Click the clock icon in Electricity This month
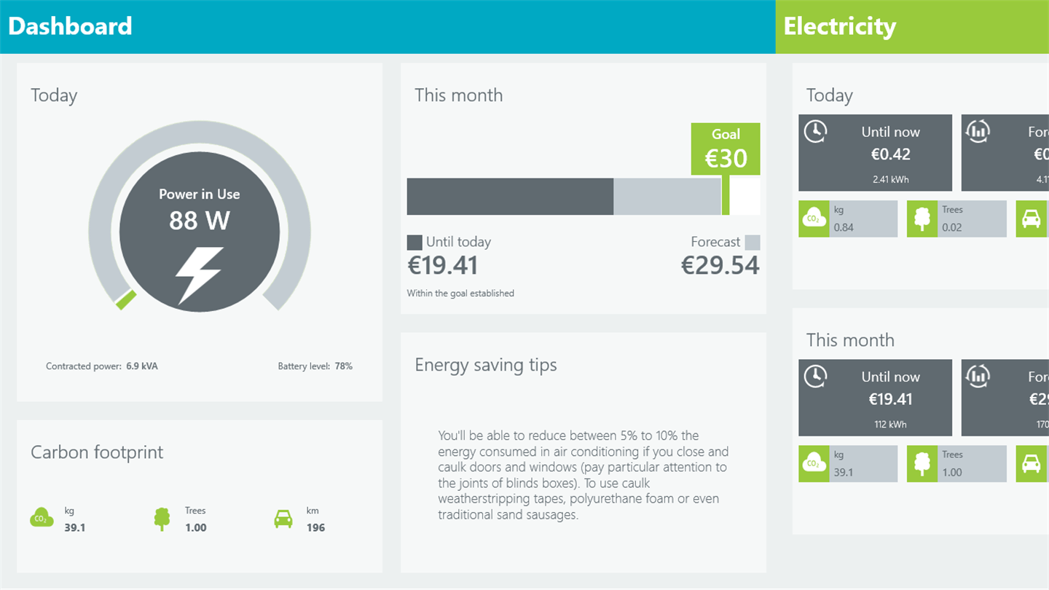This screenshot has height=590, width=1049. click(x=815, y=376)
